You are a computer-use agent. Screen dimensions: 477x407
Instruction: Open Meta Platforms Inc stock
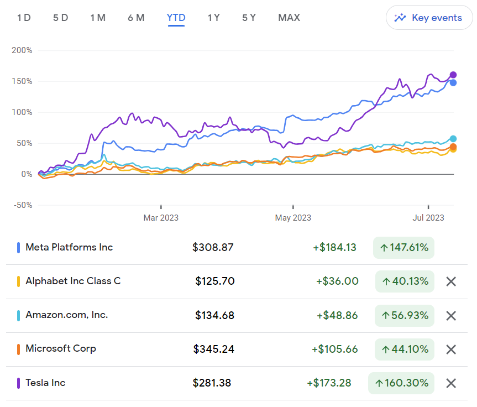click(x=69, y=247)
